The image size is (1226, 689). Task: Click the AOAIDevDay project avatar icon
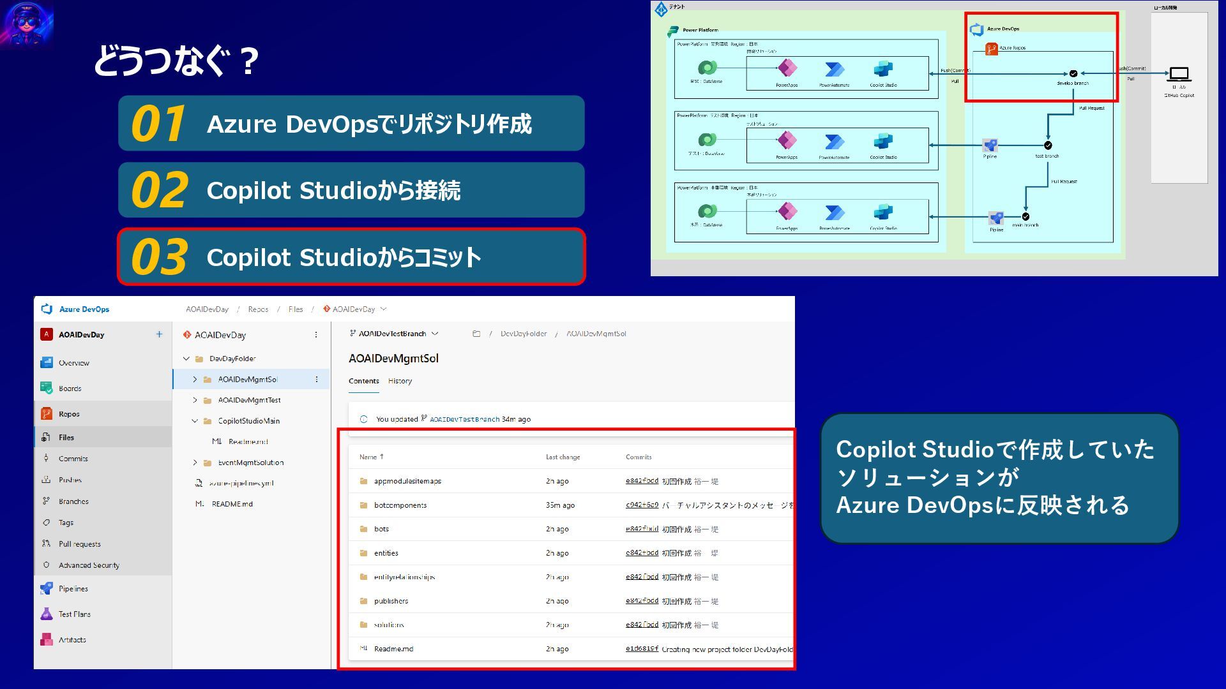tap(47, 334)
